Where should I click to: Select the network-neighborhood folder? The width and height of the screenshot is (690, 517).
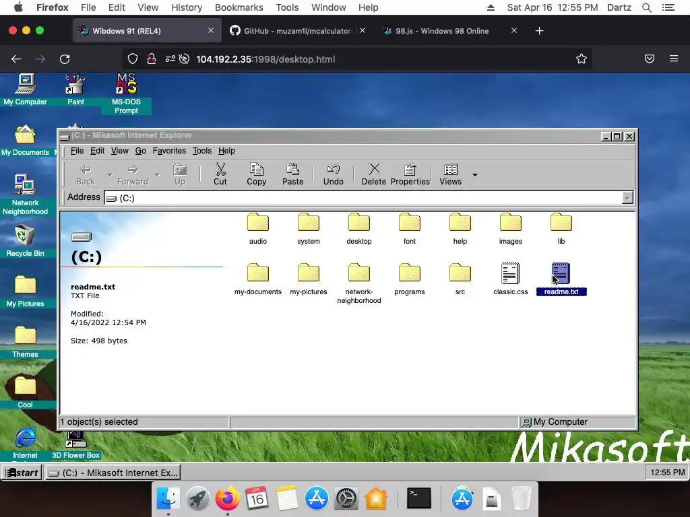[359, 283]
